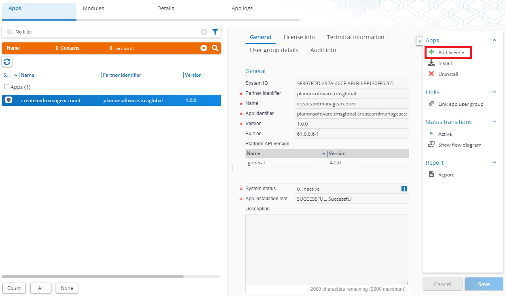Select the createandmanageaccount row
The image size is (505, 296).
[x=111, y=100]
